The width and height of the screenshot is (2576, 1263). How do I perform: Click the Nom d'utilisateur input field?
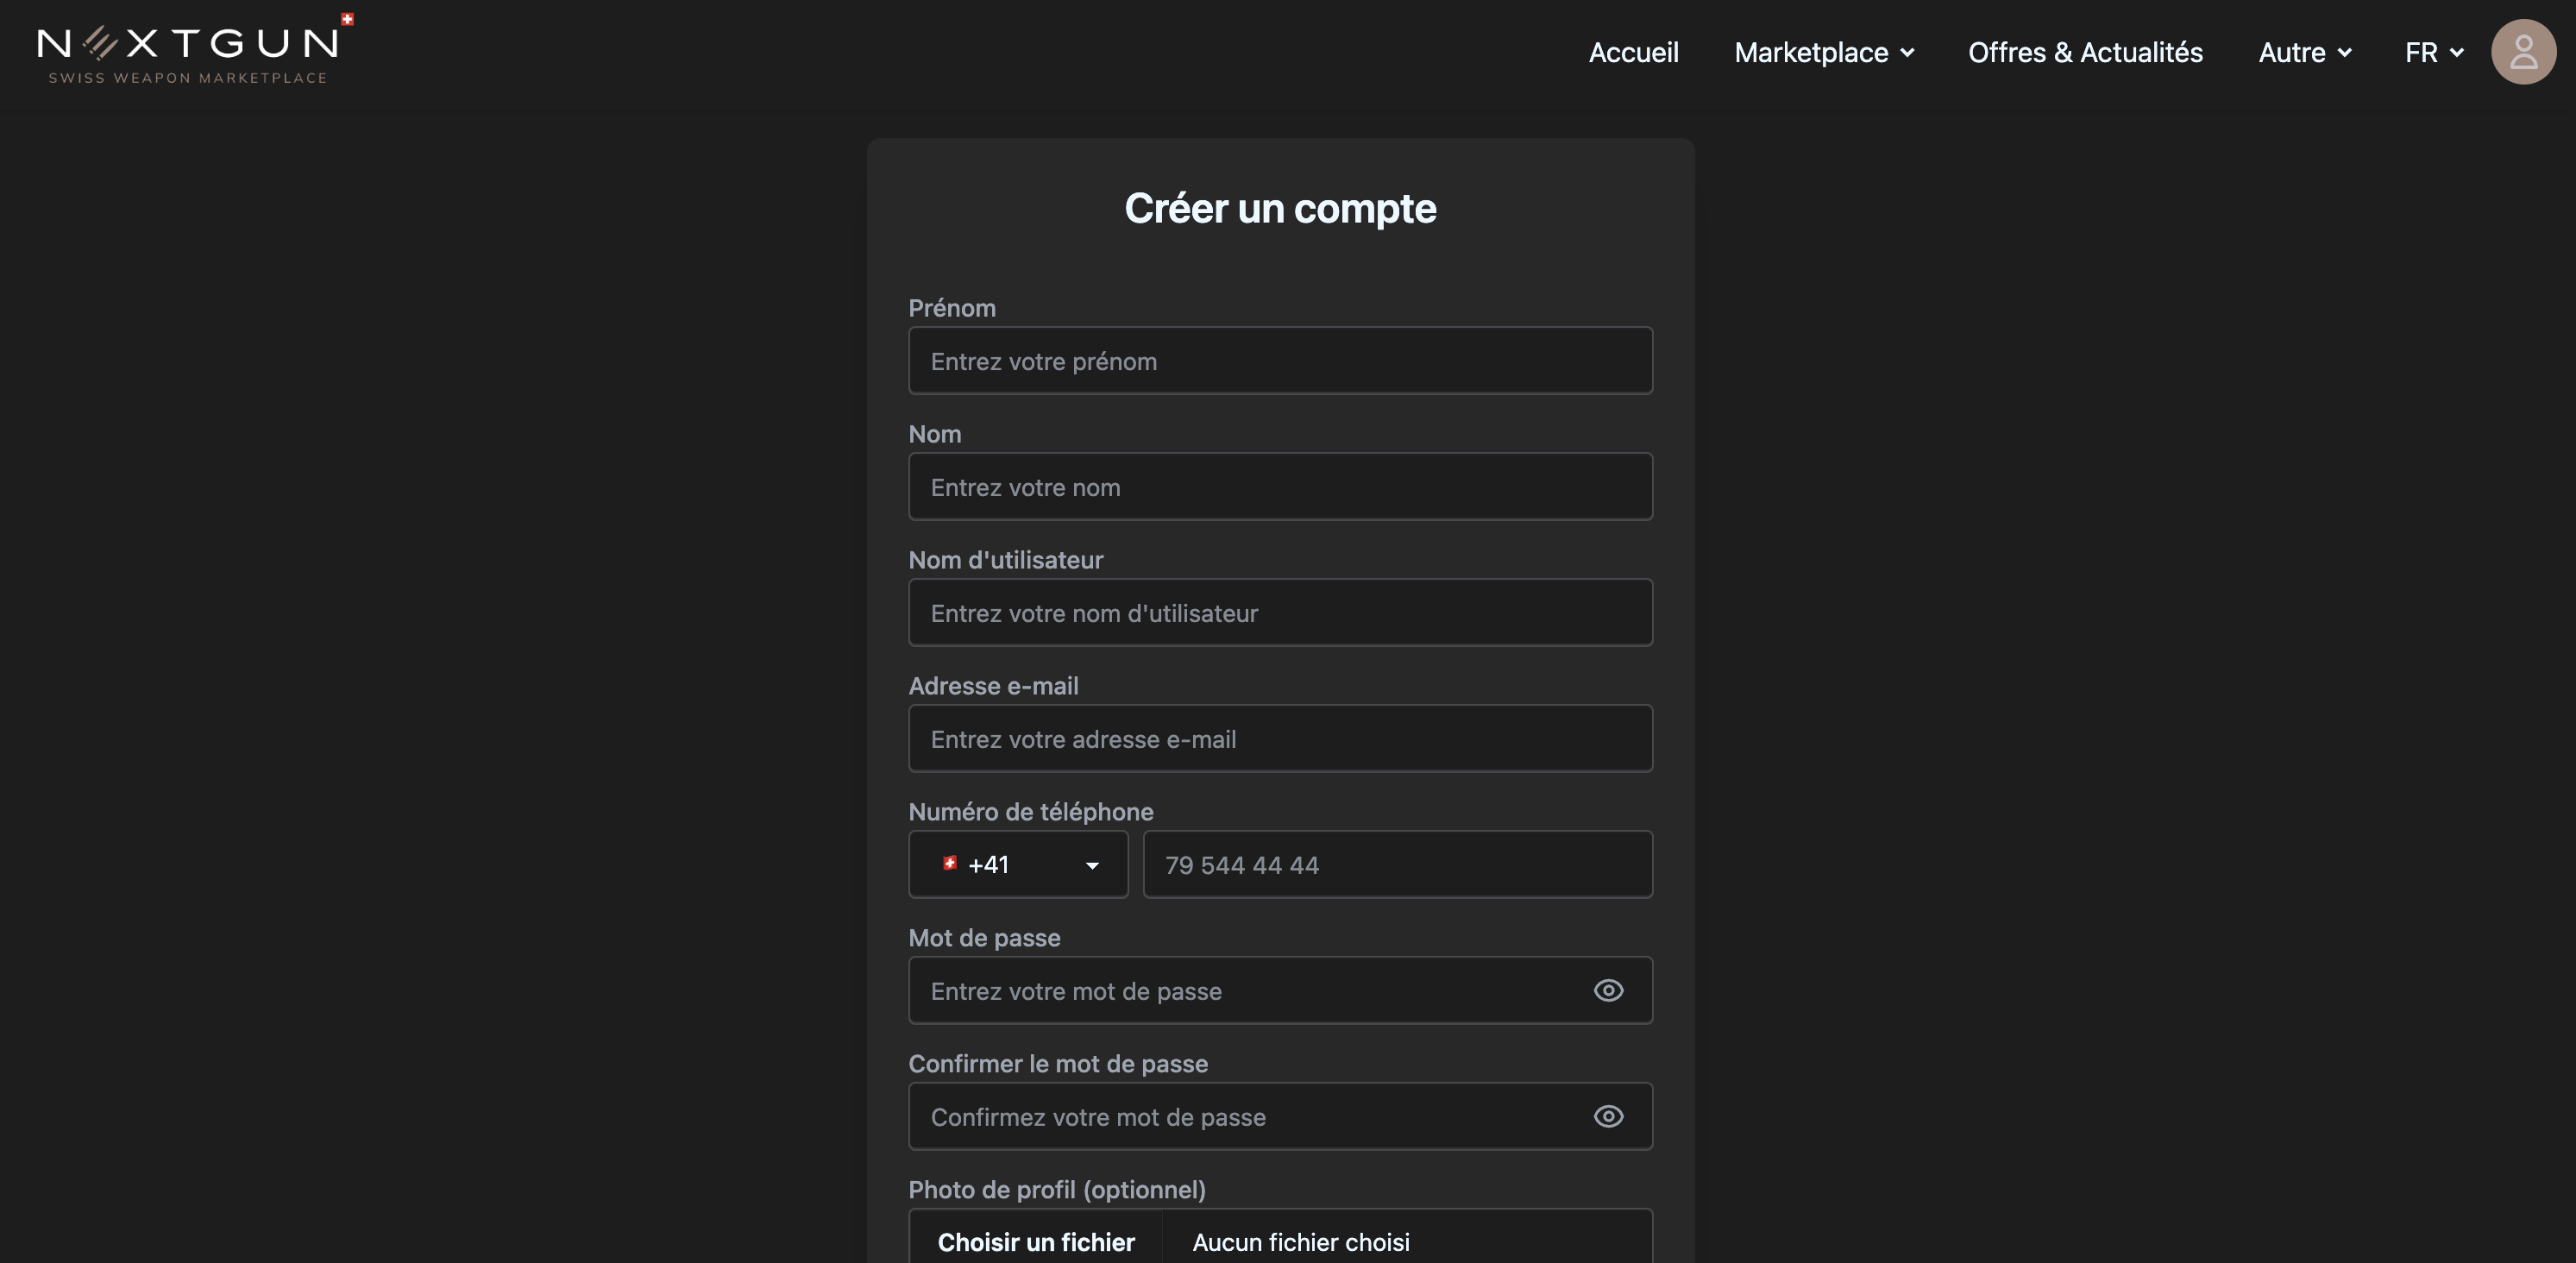click(x=1280, y=613)
